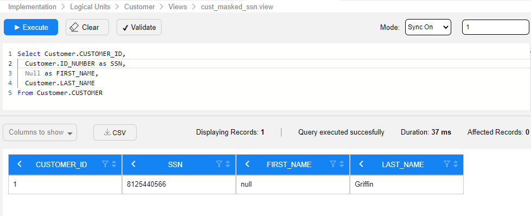The height and width of the screenshot is (216, 531).
Task: Collapse the FIRST_NAME column using its left chevron
Action: [247, 164]
